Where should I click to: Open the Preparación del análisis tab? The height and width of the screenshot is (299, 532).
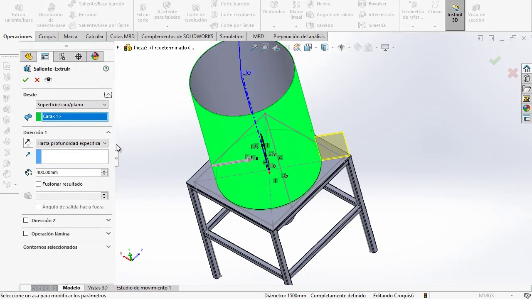(299, 37)
